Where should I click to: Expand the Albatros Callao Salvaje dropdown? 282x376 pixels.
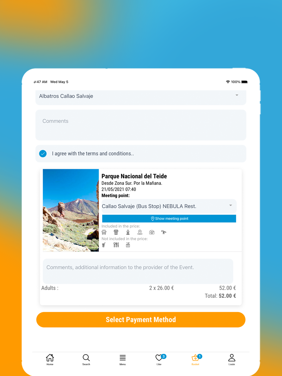click(141, 97)
